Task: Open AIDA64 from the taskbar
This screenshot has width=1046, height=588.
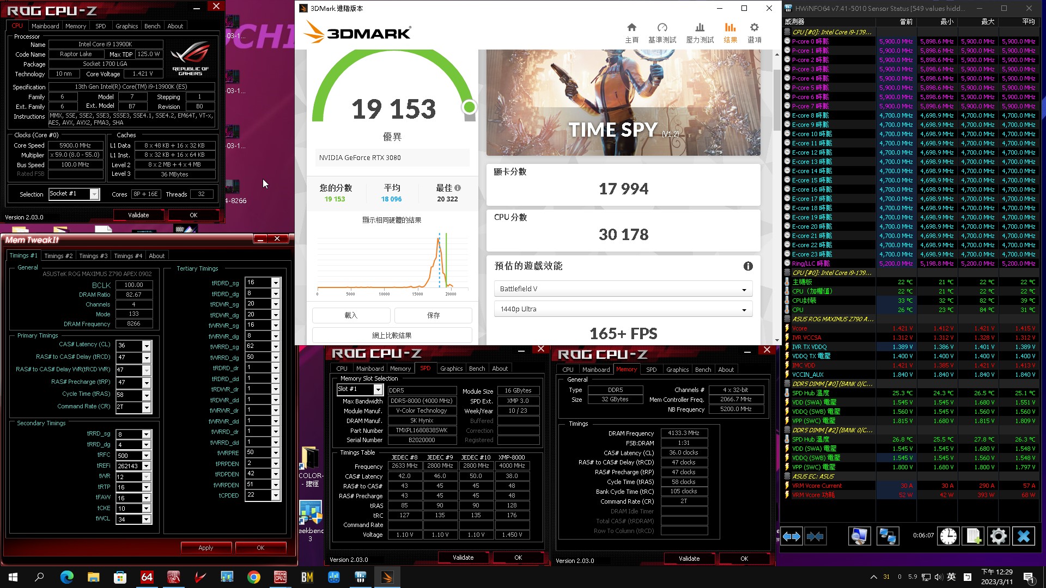Action: 147,577
